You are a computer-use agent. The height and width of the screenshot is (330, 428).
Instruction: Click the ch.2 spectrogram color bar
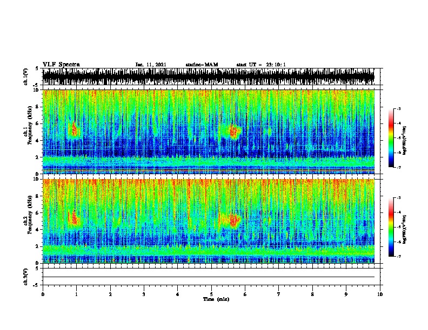(x=391, y=227)
